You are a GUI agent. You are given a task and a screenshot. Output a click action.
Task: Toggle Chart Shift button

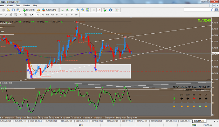tap(98, 10)
